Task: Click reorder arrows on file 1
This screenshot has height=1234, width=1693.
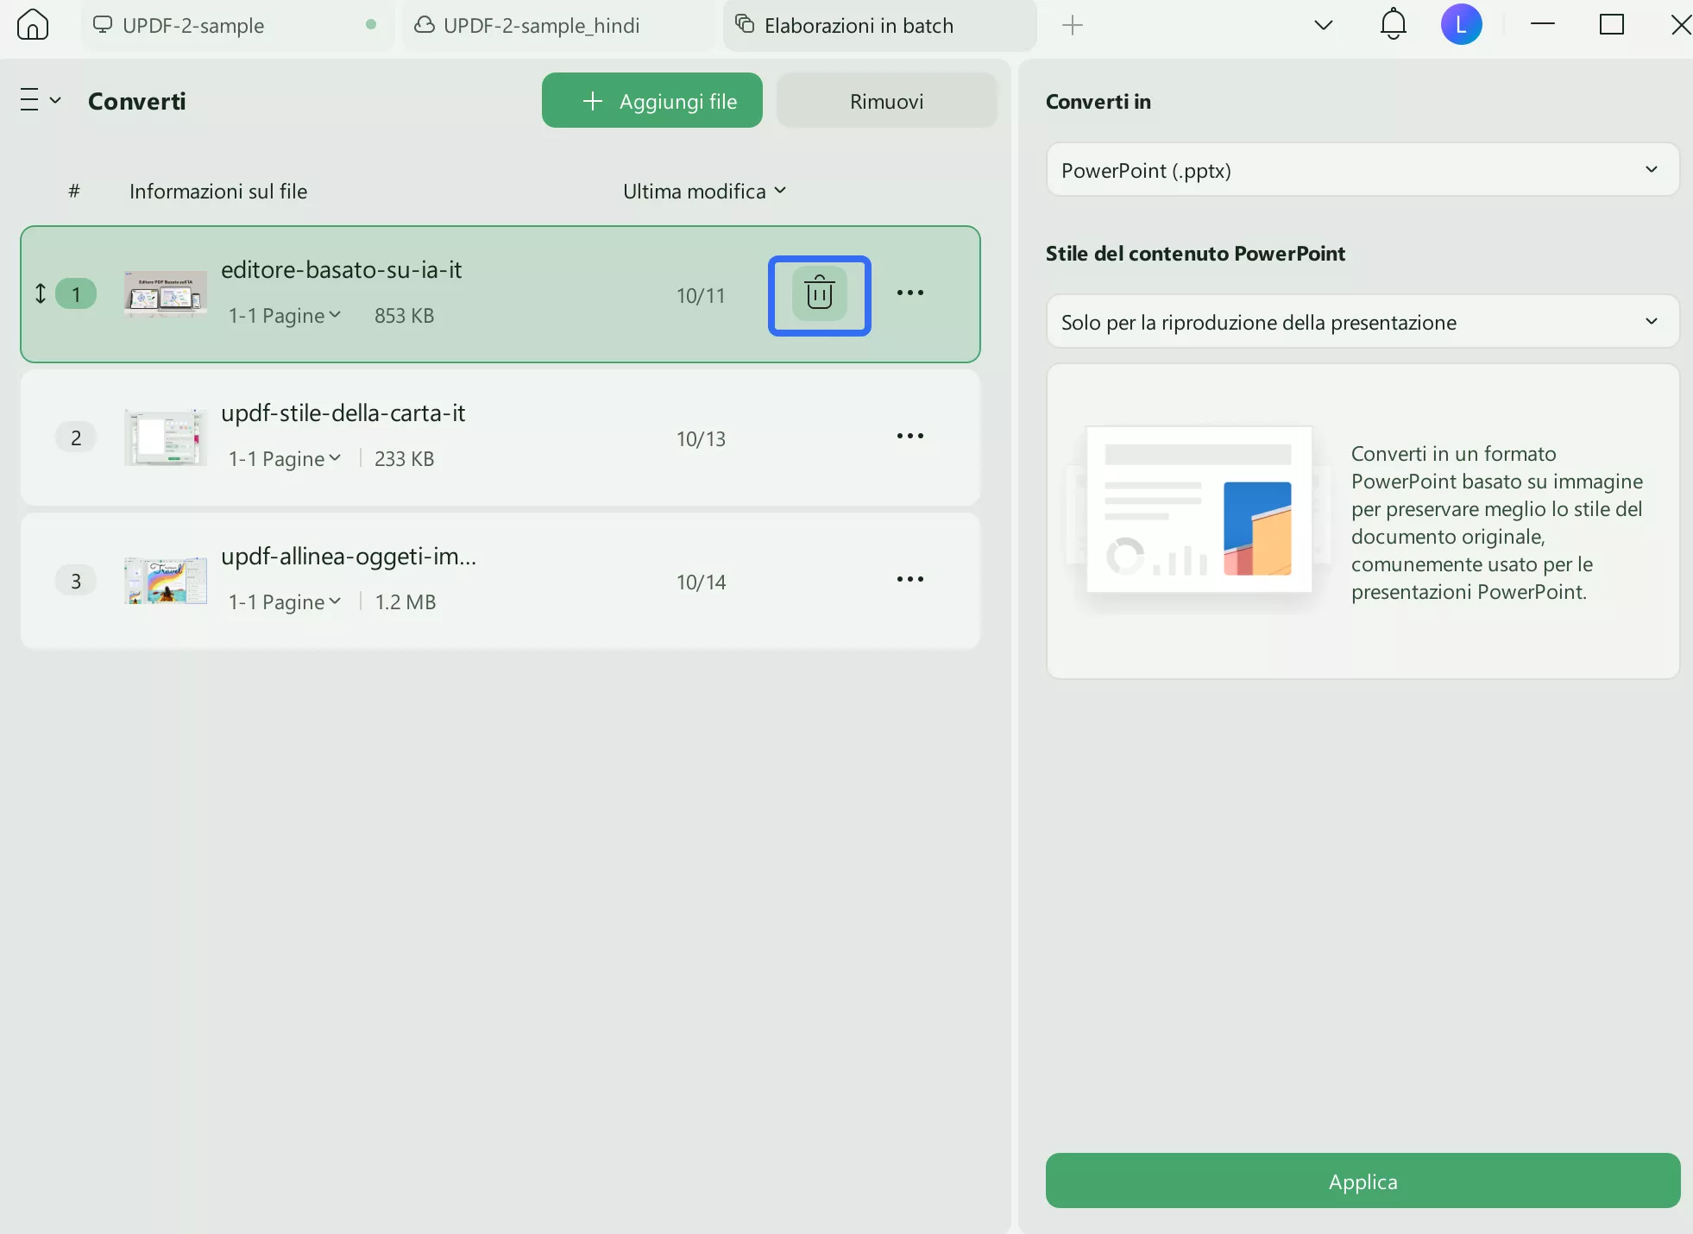Action: [40, 294]
